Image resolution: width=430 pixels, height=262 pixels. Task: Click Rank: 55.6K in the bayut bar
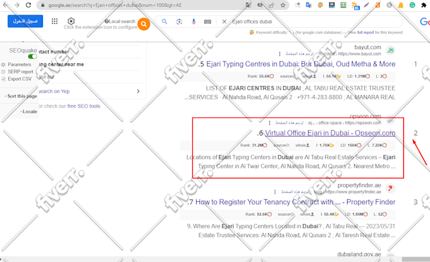coord(261,77)
